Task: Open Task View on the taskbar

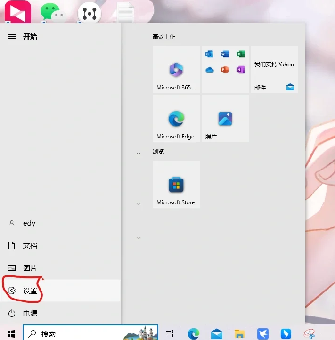Action: click(x=170, y=333)
